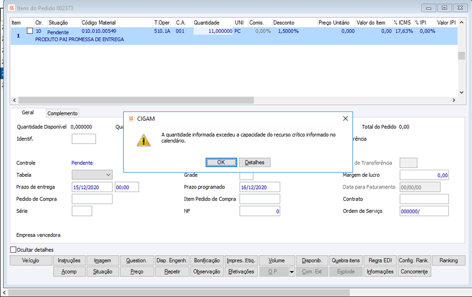Viewport: 472px width, 297px height.
Task: Click the CIGAM logo in dialog title
Action: 131,118
